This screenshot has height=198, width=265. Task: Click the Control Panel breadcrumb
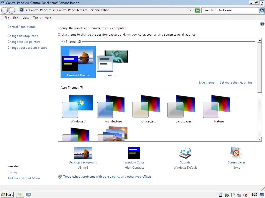[x=38, y=10]
